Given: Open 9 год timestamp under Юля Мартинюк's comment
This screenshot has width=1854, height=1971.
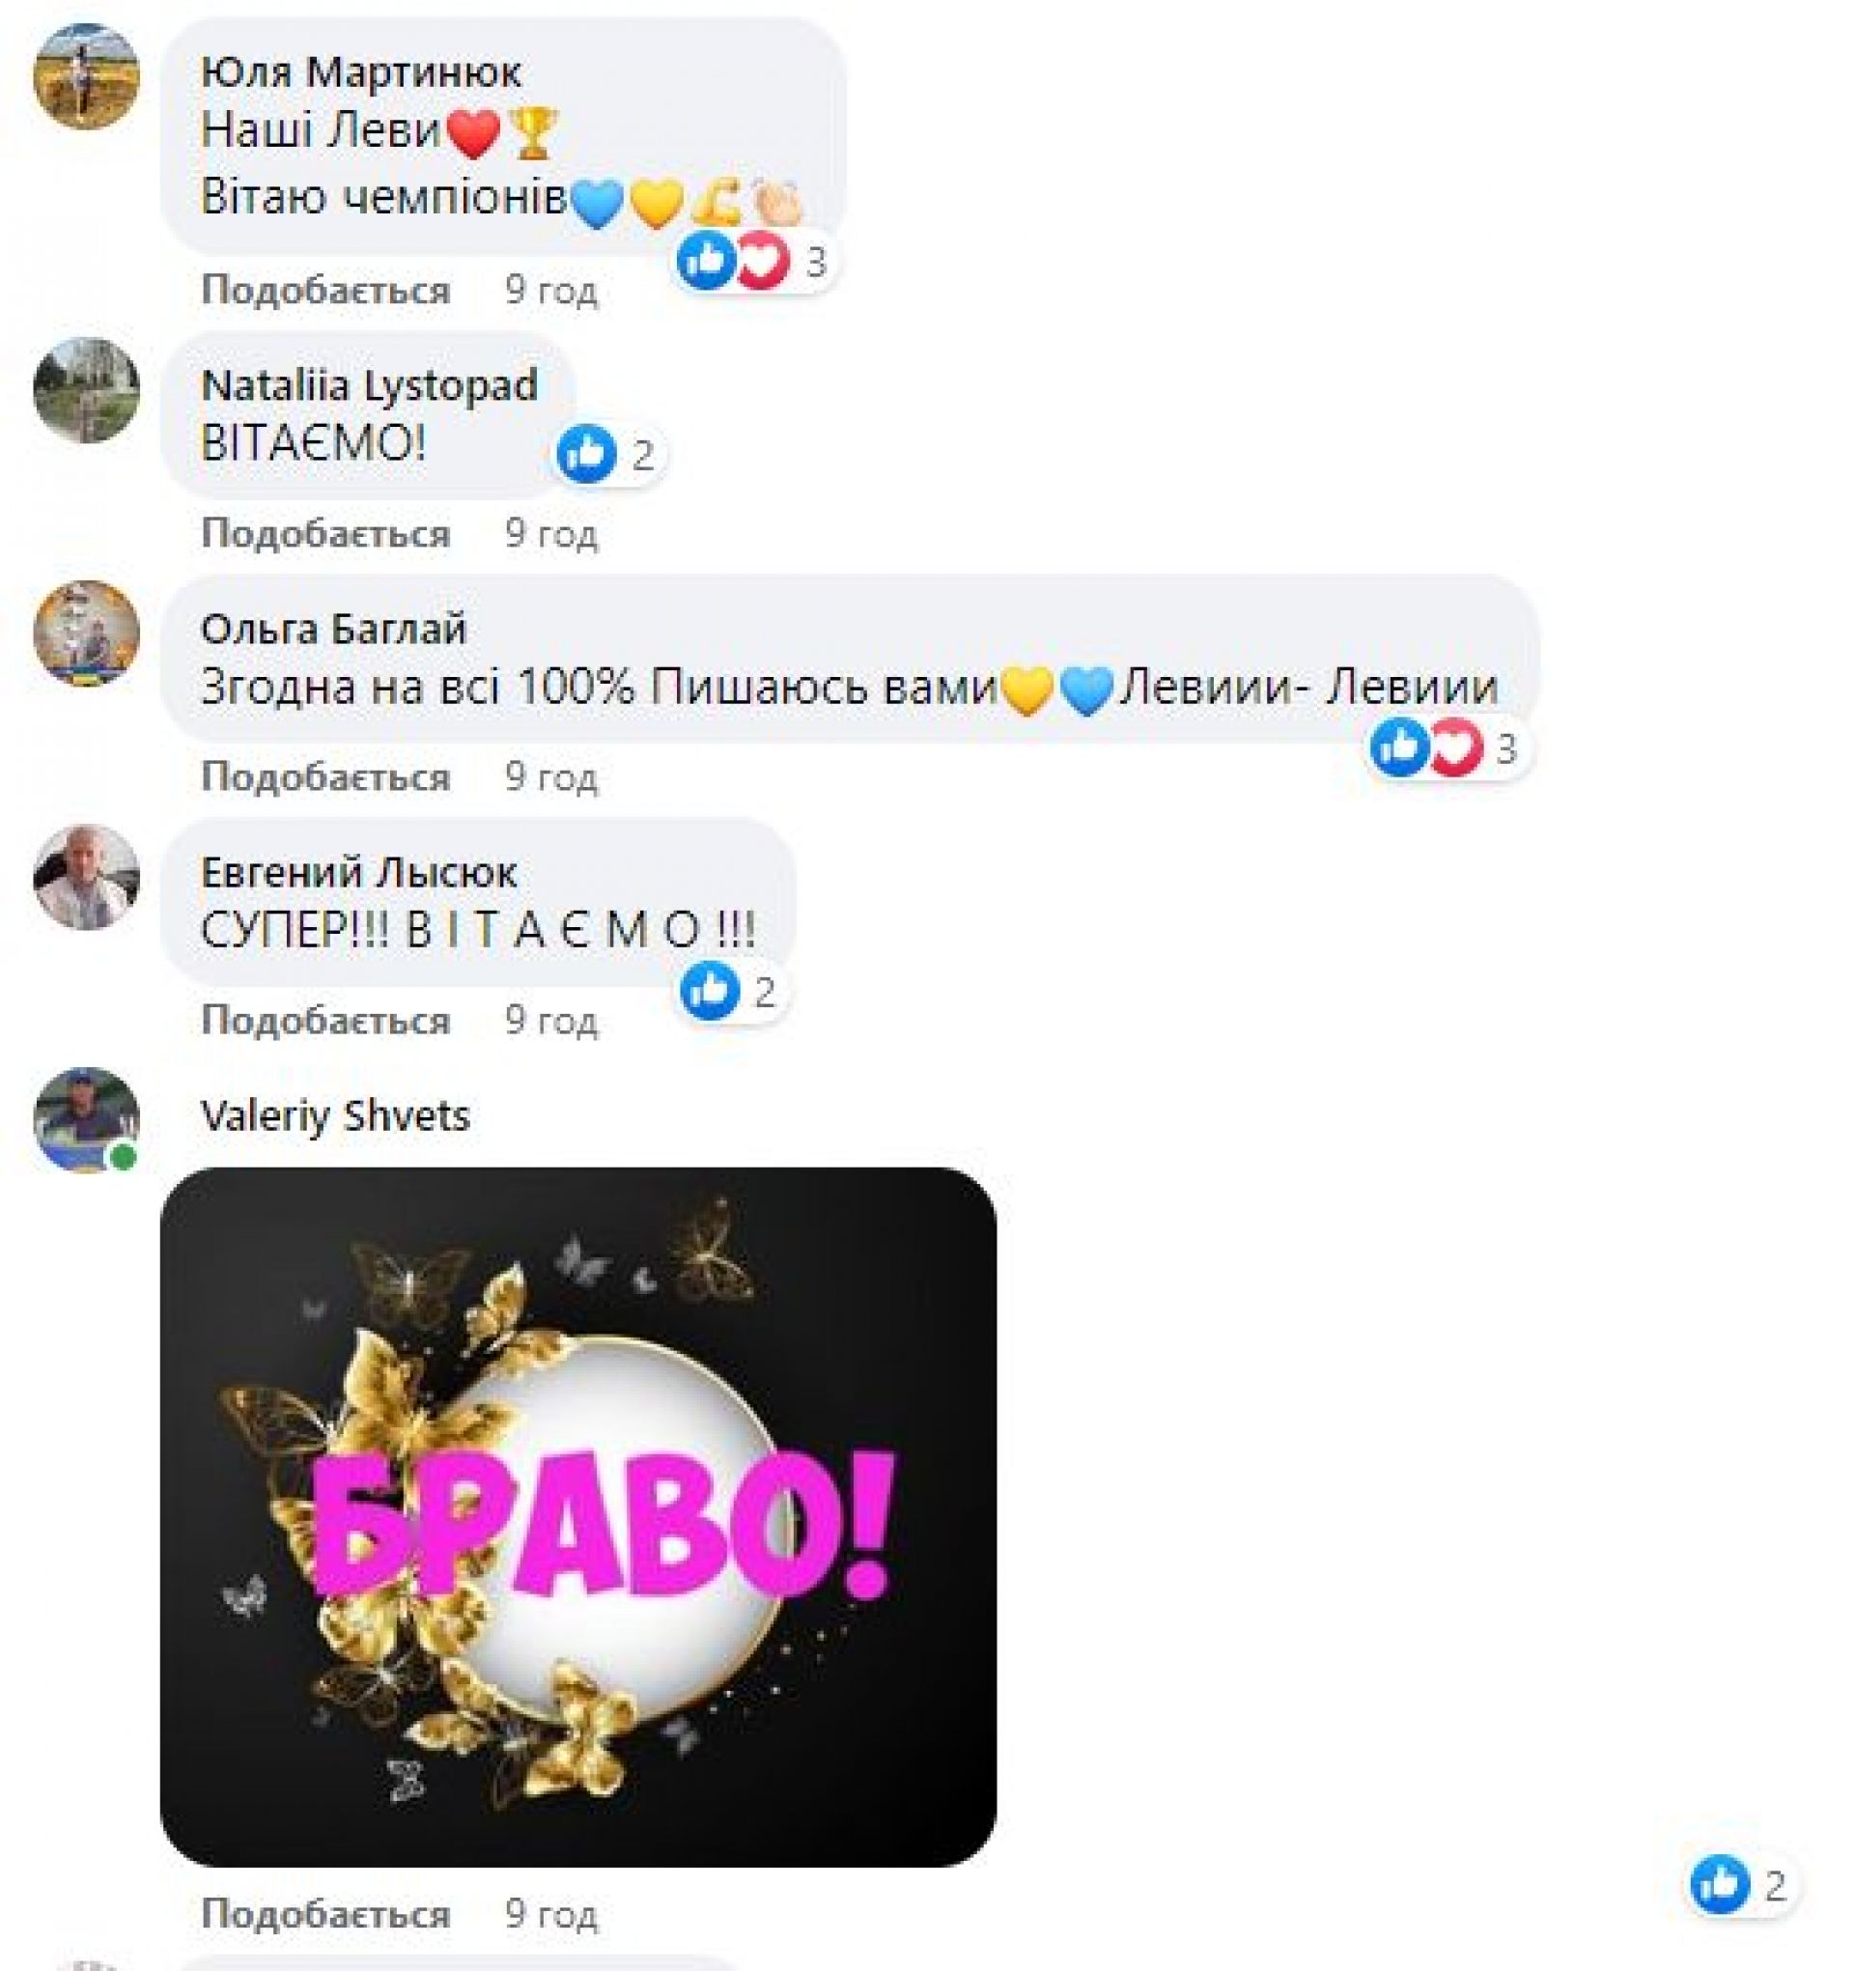Looking at the screenshot, I should point(551,290).
